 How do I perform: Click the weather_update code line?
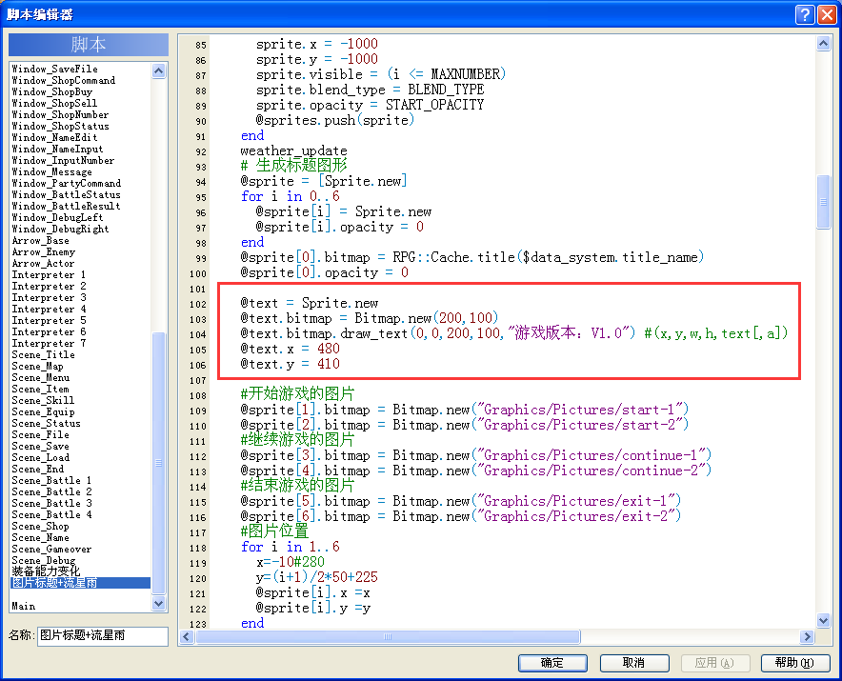tap(293, 150)
